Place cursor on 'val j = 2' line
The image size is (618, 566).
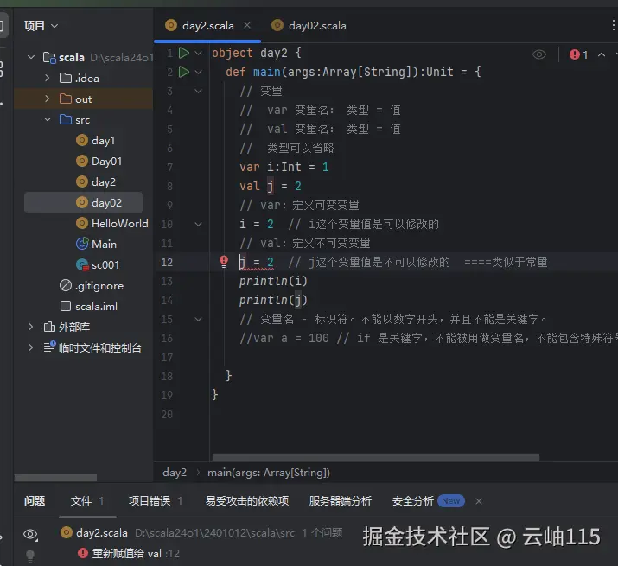(271, 186)
